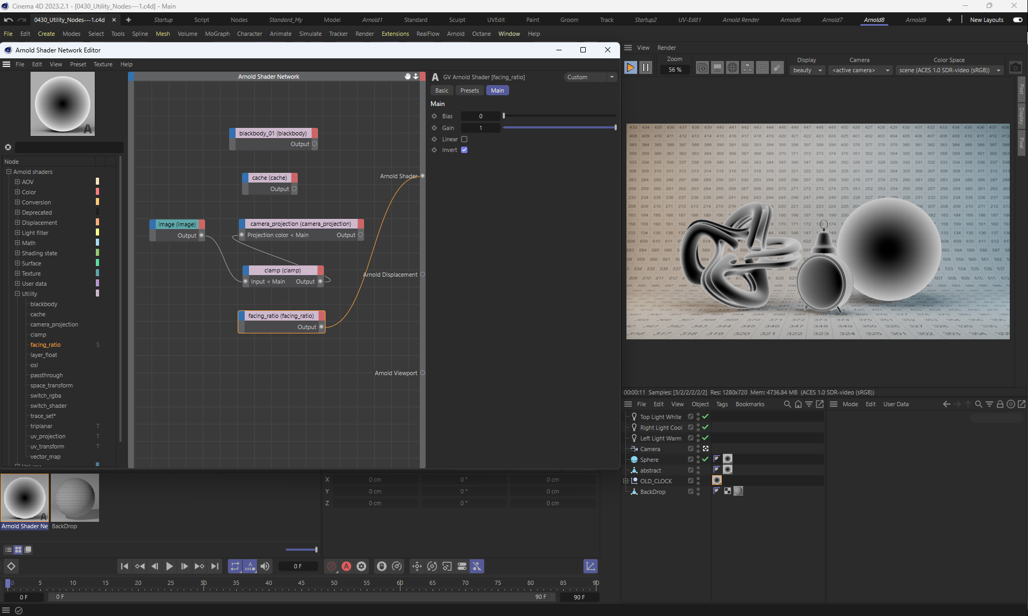Viewport: 1028px width, 616px height.
Task: Start the Arnold IPR render play button
Action: coord(630,68)
